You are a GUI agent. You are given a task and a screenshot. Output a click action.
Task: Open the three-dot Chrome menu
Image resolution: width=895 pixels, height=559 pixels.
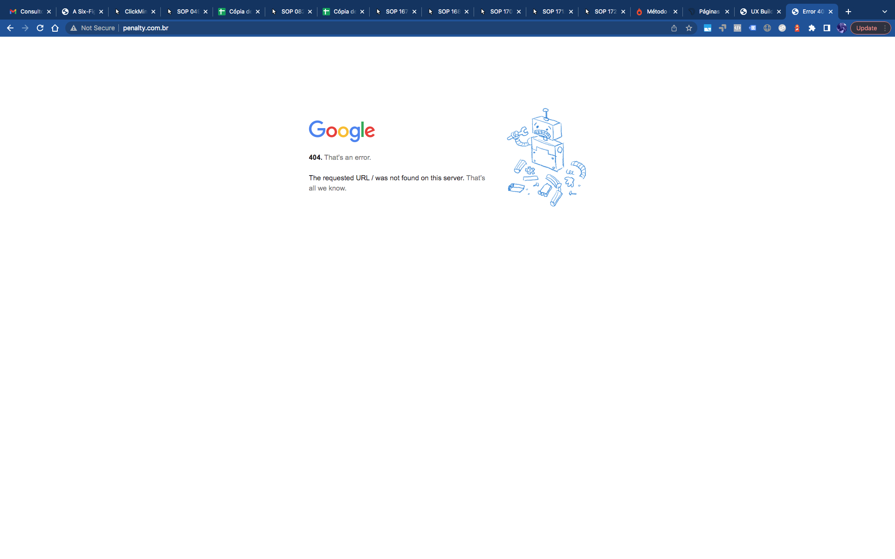coord(885,28)
